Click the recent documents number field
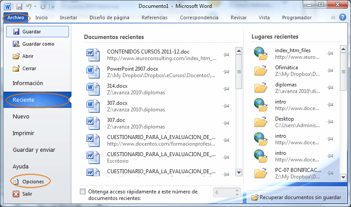Screen dimensions: 351x207 click(x=224, y=193)
